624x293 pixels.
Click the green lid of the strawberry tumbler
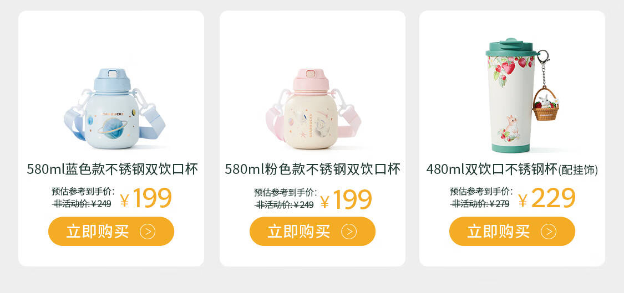point(511,48)
